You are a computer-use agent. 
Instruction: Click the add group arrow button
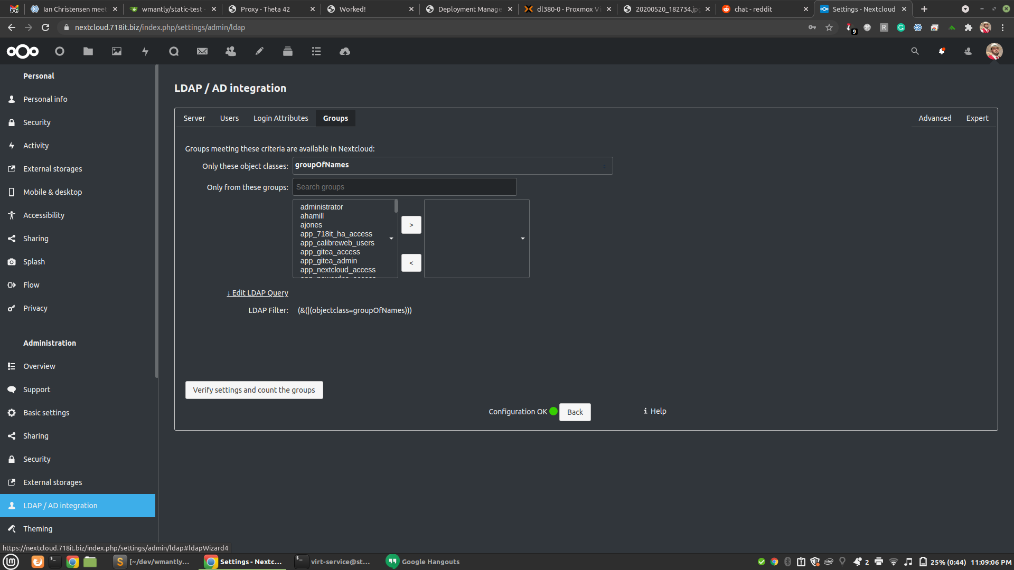click(x=411, y=225)
